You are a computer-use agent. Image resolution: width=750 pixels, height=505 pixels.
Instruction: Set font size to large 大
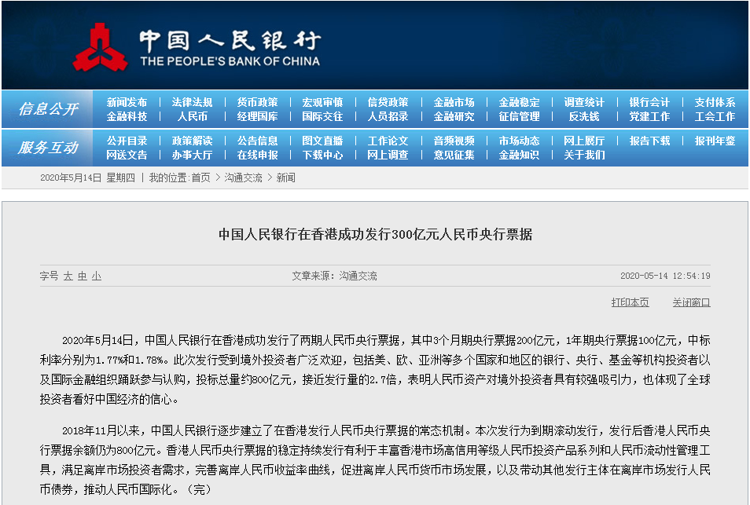point(68,276)
